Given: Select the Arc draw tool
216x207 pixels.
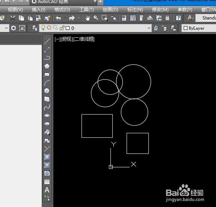Looking at the screenshot, I should click(x=47, y=83).
